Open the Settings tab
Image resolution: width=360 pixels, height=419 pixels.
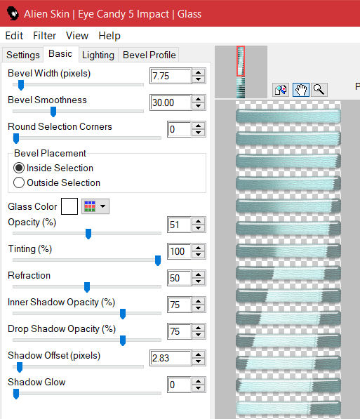[23, 55]
